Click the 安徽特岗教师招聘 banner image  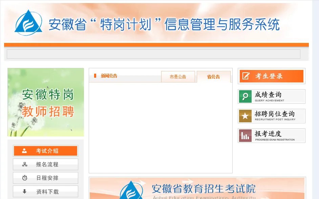[45, 101]
